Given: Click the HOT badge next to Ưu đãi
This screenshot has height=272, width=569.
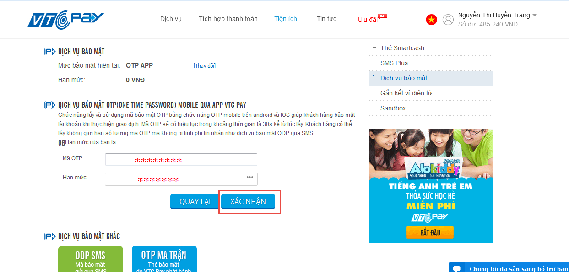Looking at the screenshot, I should [x=383, y=16].
